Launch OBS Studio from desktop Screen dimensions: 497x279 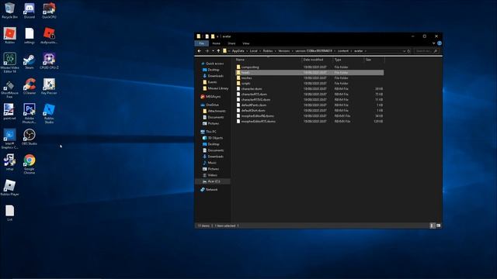click(30, 137)
